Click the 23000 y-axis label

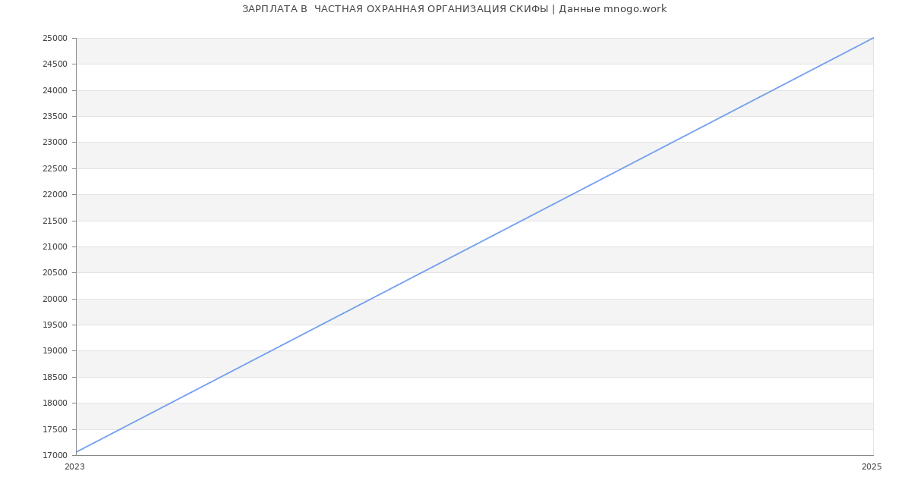pyautogui.click(x=55, y=142)
